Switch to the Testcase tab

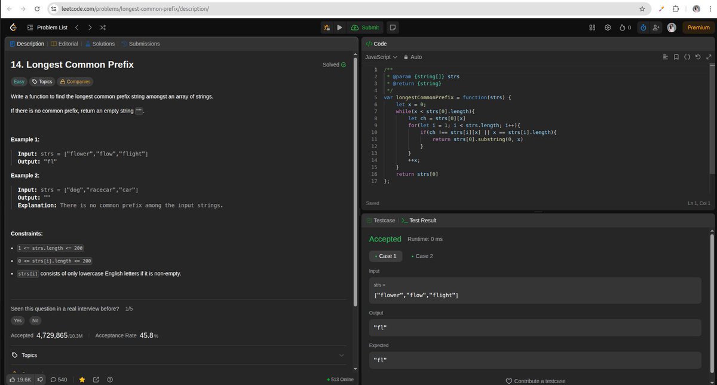tap(381, 221)
